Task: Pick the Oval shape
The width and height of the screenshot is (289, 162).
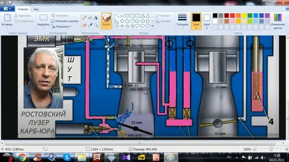Action: point(127,16)
